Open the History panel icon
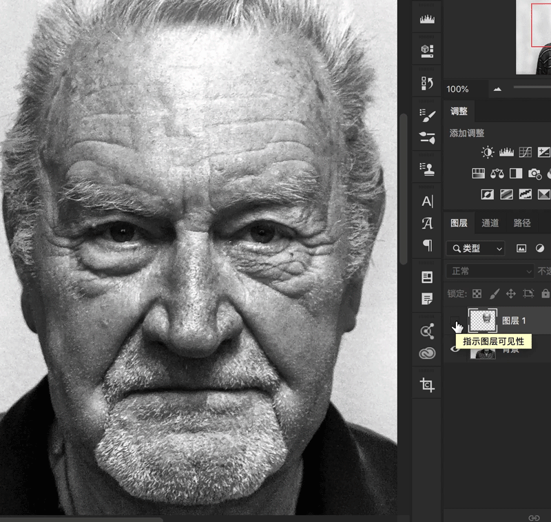 point(427,83)
